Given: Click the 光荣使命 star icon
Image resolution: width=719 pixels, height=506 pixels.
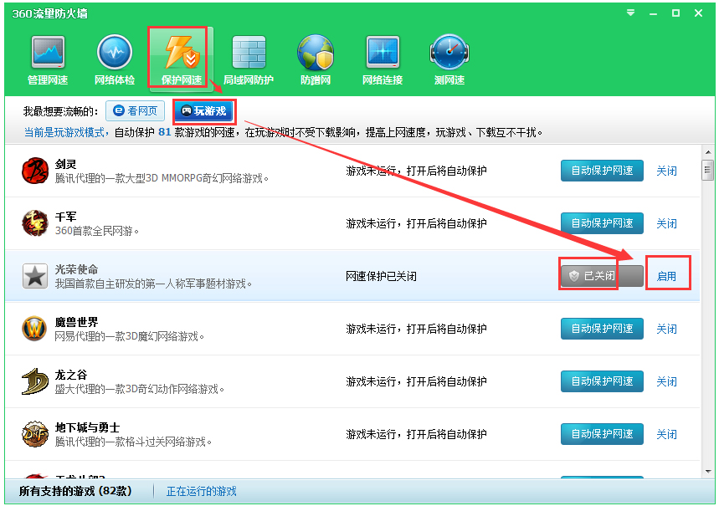Looking at the screenshot, I should click(x=35, y=276).
